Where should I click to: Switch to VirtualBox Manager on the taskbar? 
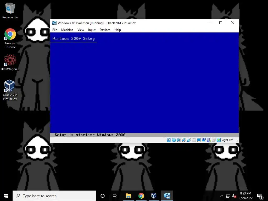coord(154,196)
